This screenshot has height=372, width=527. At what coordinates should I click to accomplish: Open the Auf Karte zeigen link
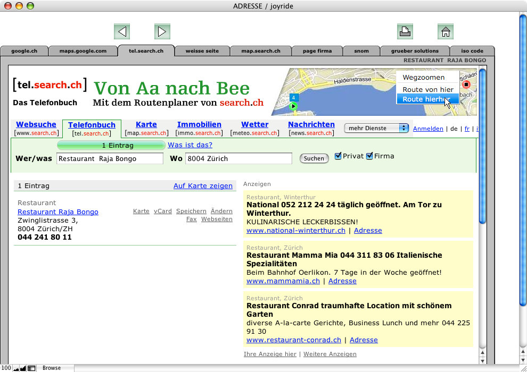coord(203,185)
